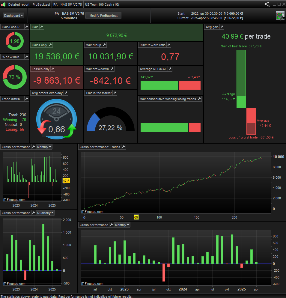Click the 0,66 orders per day gauge

click(x=57, y=119)
